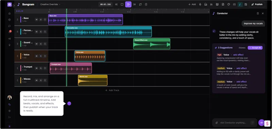
Task: Expand the sidebar with the chevron arrow
Action: [14, 6]
